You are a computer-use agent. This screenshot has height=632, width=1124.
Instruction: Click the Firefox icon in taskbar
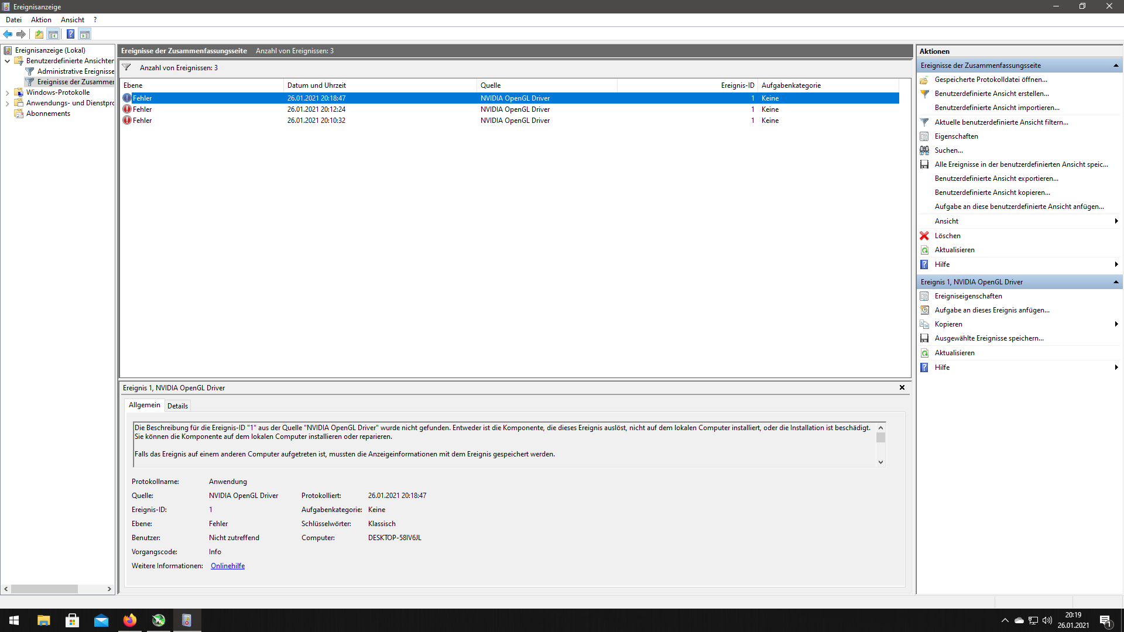130,620
